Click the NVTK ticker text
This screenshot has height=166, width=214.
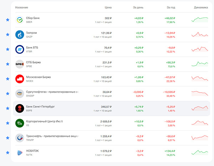[29, 155]
